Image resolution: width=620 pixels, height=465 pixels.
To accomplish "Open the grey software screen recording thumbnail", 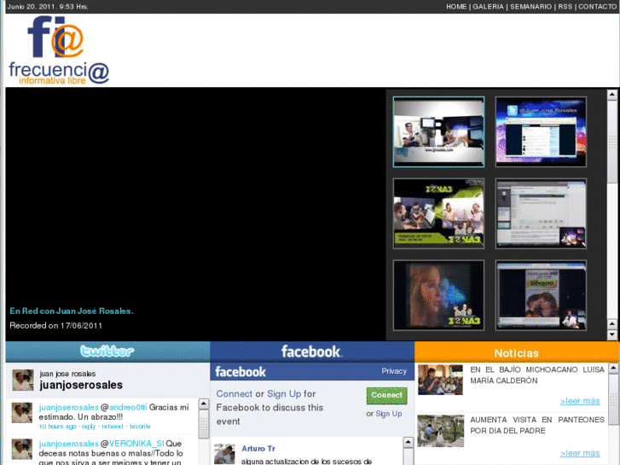I will (541, 213).
